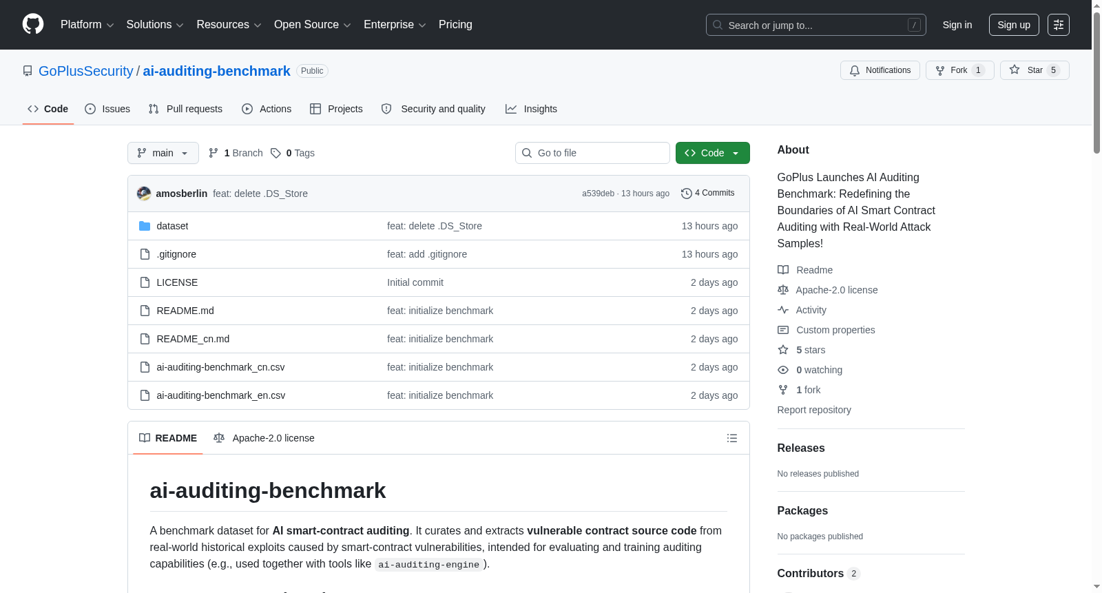
Task: Click the Sign up button
Action: point(1014,25)
